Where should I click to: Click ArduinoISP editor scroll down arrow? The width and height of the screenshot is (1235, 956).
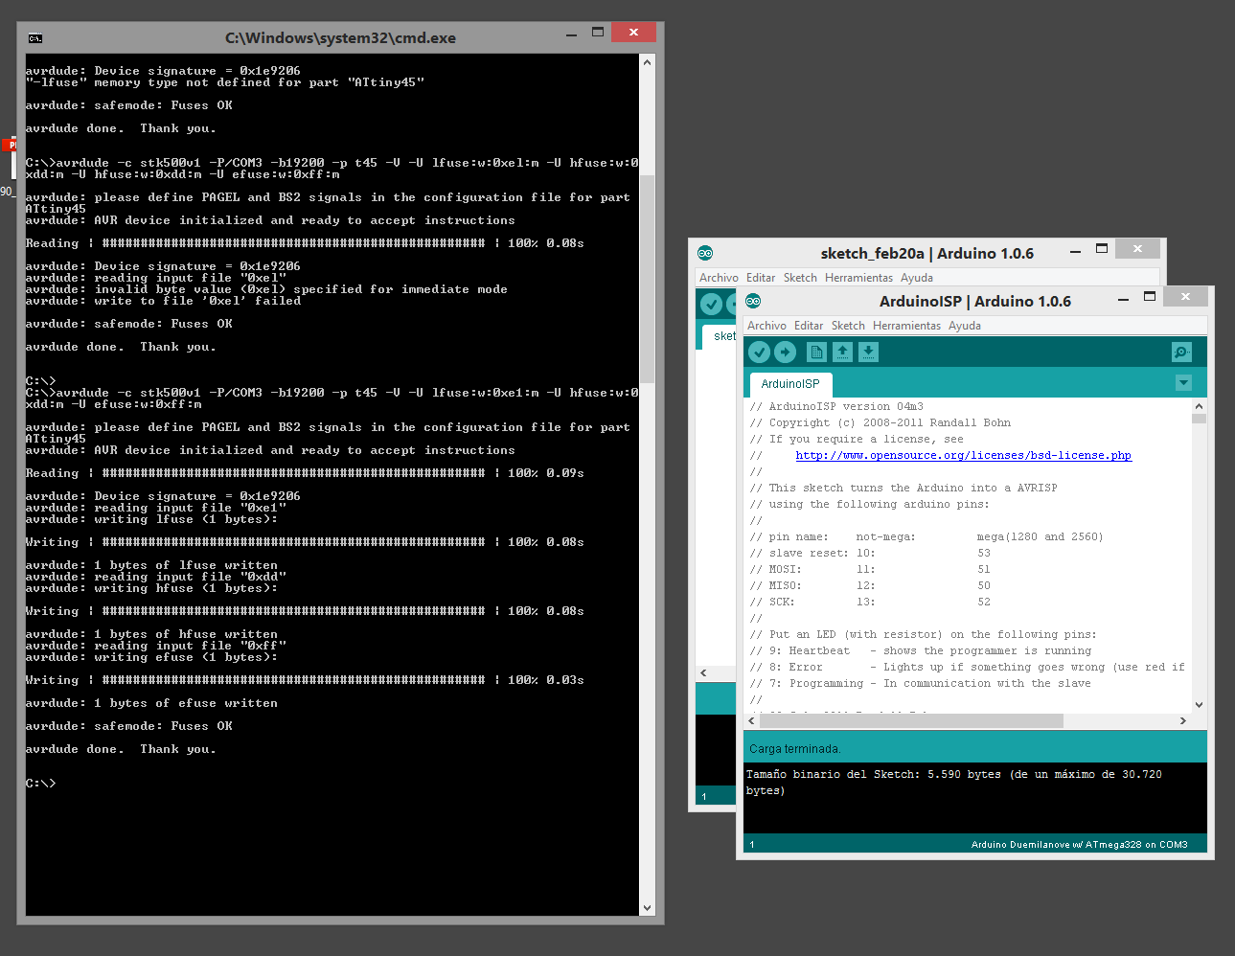[1200, 705]
